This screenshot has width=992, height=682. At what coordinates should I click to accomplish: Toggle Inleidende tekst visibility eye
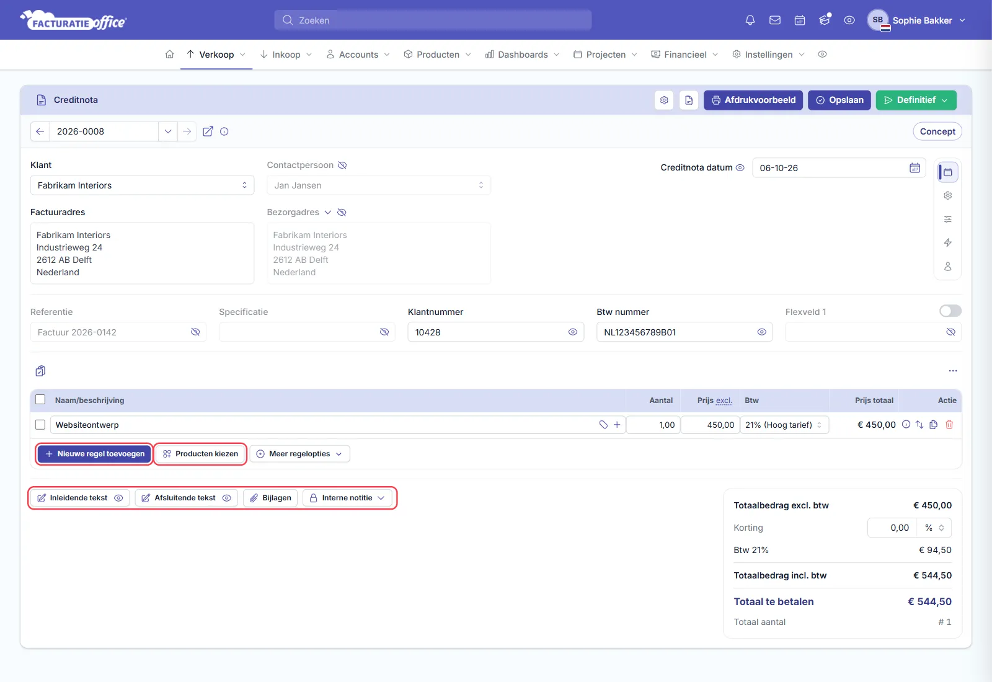coord(118,498)
